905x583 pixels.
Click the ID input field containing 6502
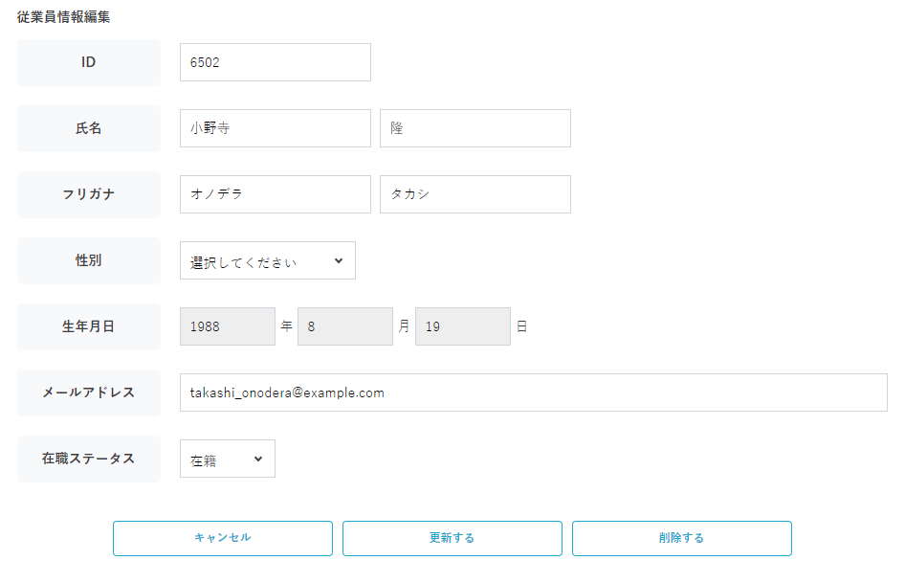[x=275, y=62]
